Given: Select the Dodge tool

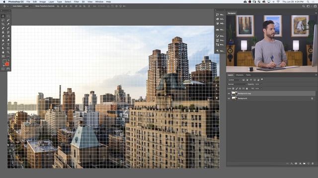Looking at the screenshot, I should point(8,41).
